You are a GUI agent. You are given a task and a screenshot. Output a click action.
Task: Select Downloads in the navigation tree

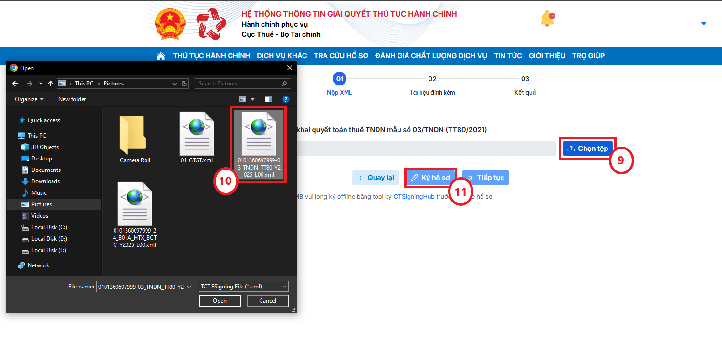pos(45,181)
